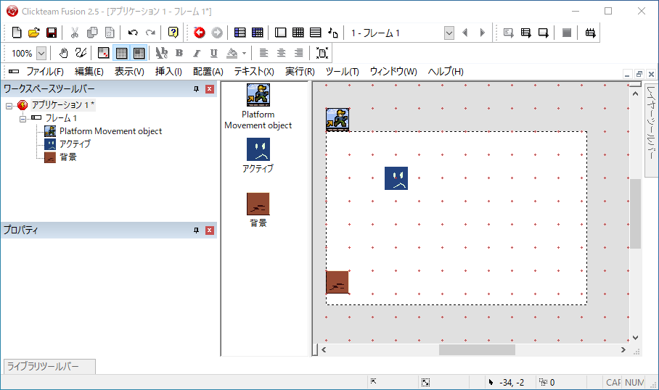
Task: Undo the last action
Action: [133, 33]
